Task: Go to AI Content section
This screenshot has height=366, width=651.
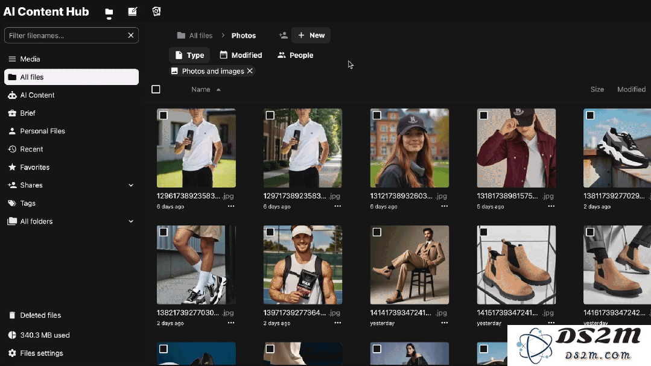Action: [x=71, y=95]
